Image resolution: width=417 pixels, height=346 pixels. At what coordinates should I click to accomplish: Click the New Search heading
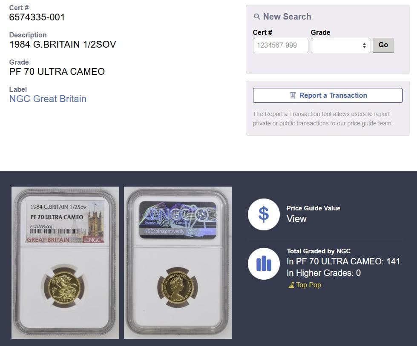click(287, 17)
